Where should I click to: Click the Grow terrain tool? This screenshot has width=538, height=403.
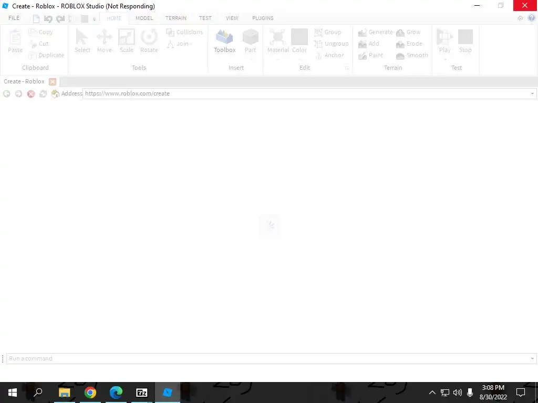408,32
